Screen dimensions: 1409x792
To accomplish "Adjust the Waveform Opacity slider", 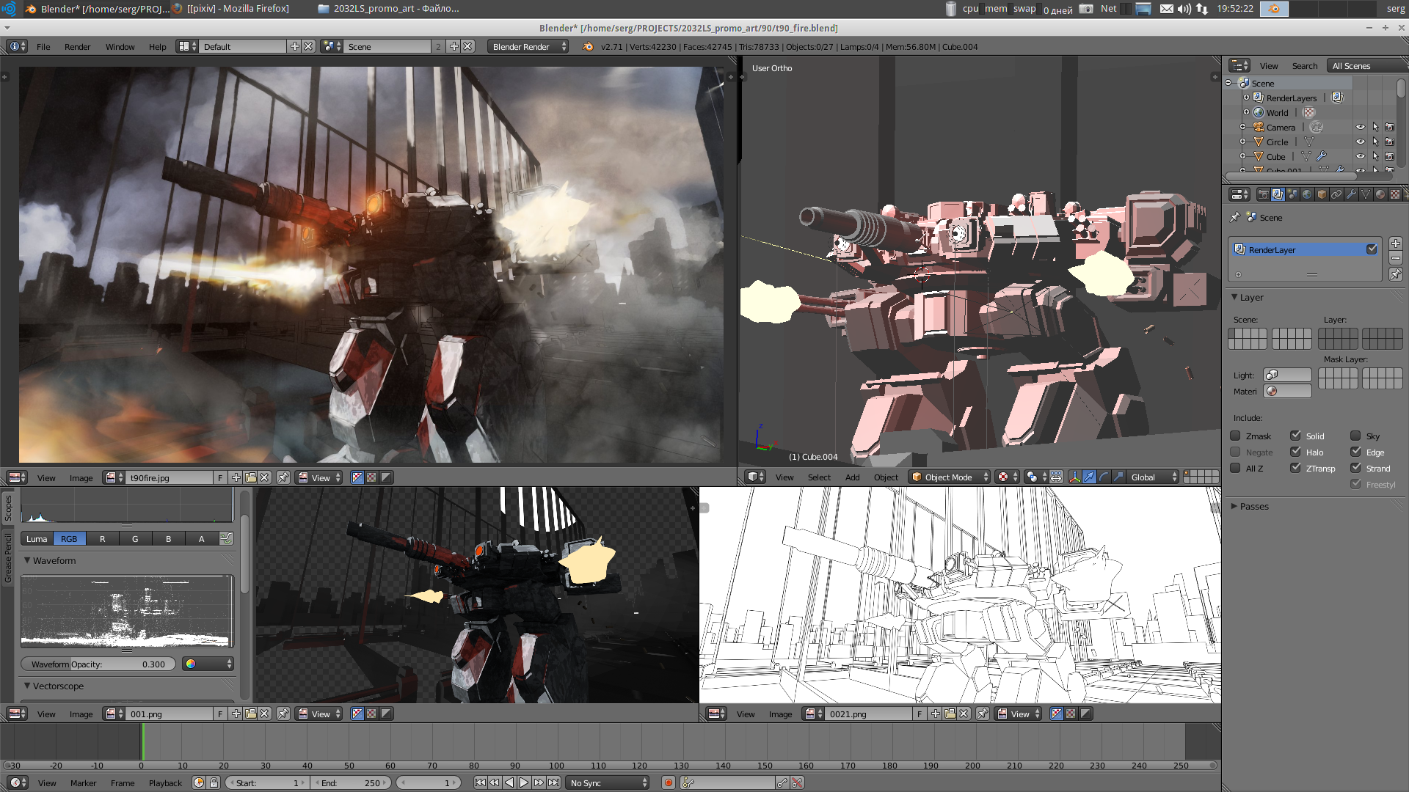I will pos(98,664).
